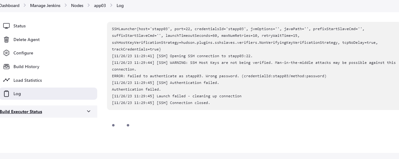Open the app03 breadcrumb link
The width and height of the screenshot is (399, 159).
point(100,5)
